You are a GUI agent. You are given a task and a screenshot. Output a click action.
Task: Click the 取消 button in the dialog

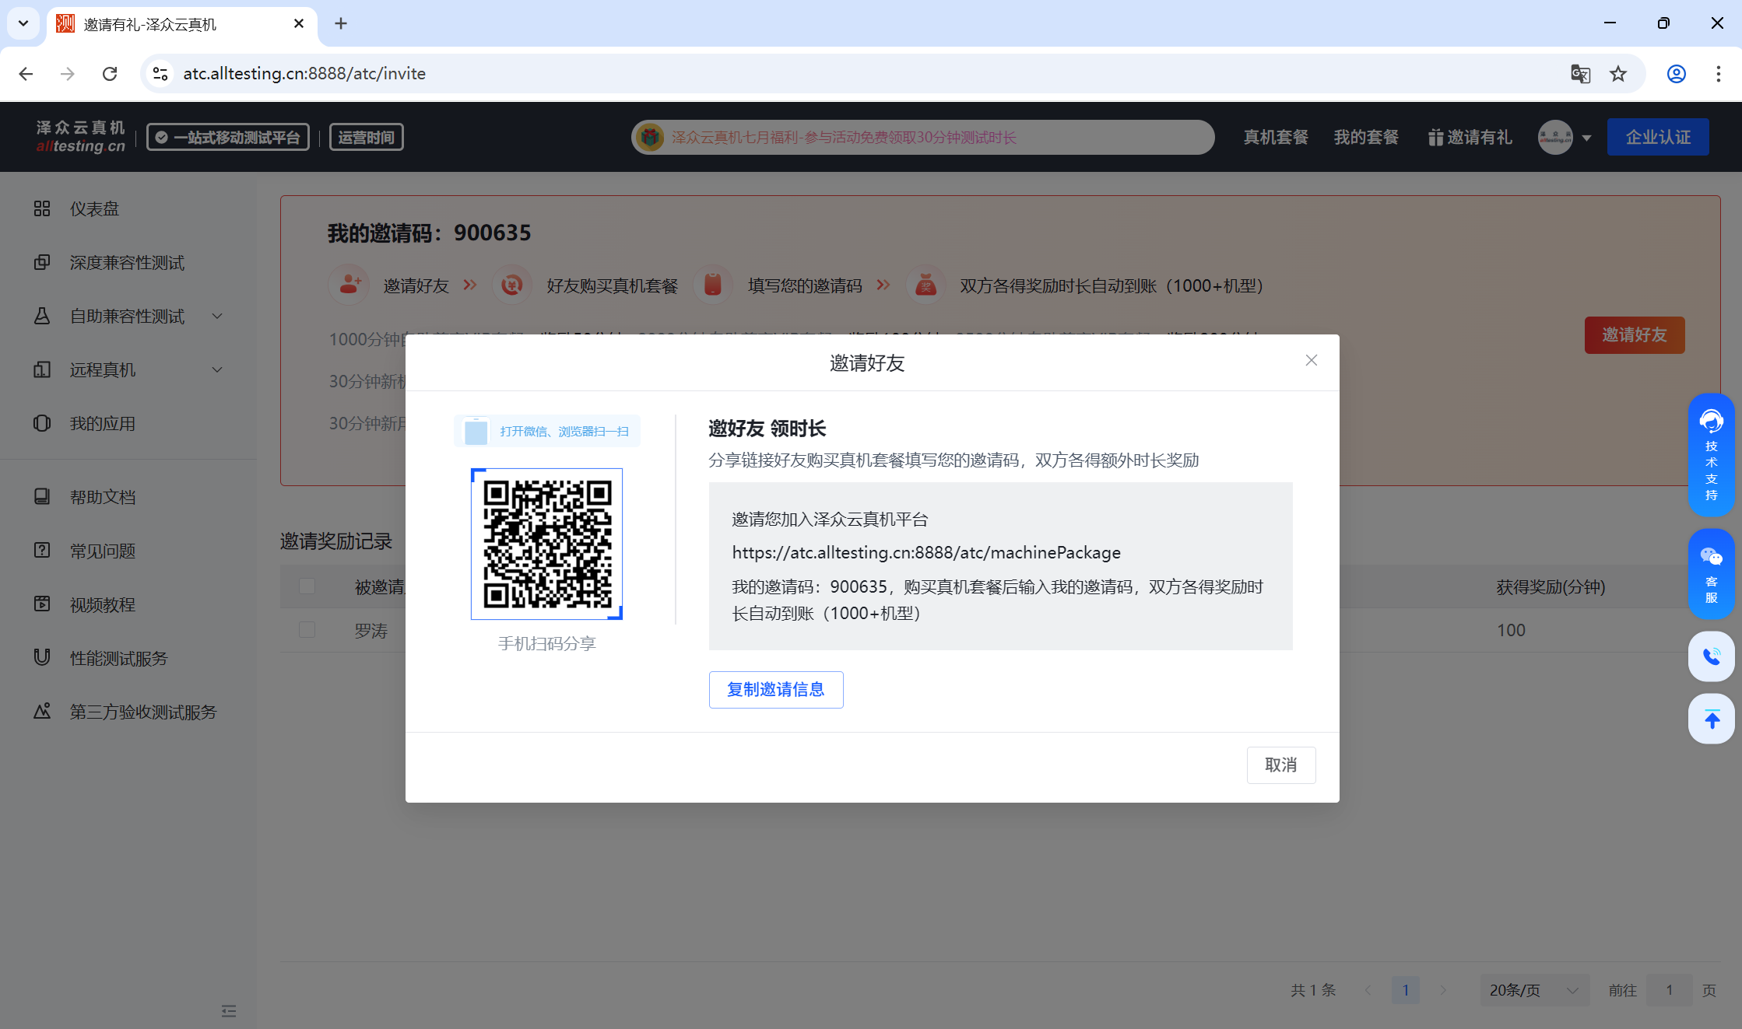[1281, 765]
